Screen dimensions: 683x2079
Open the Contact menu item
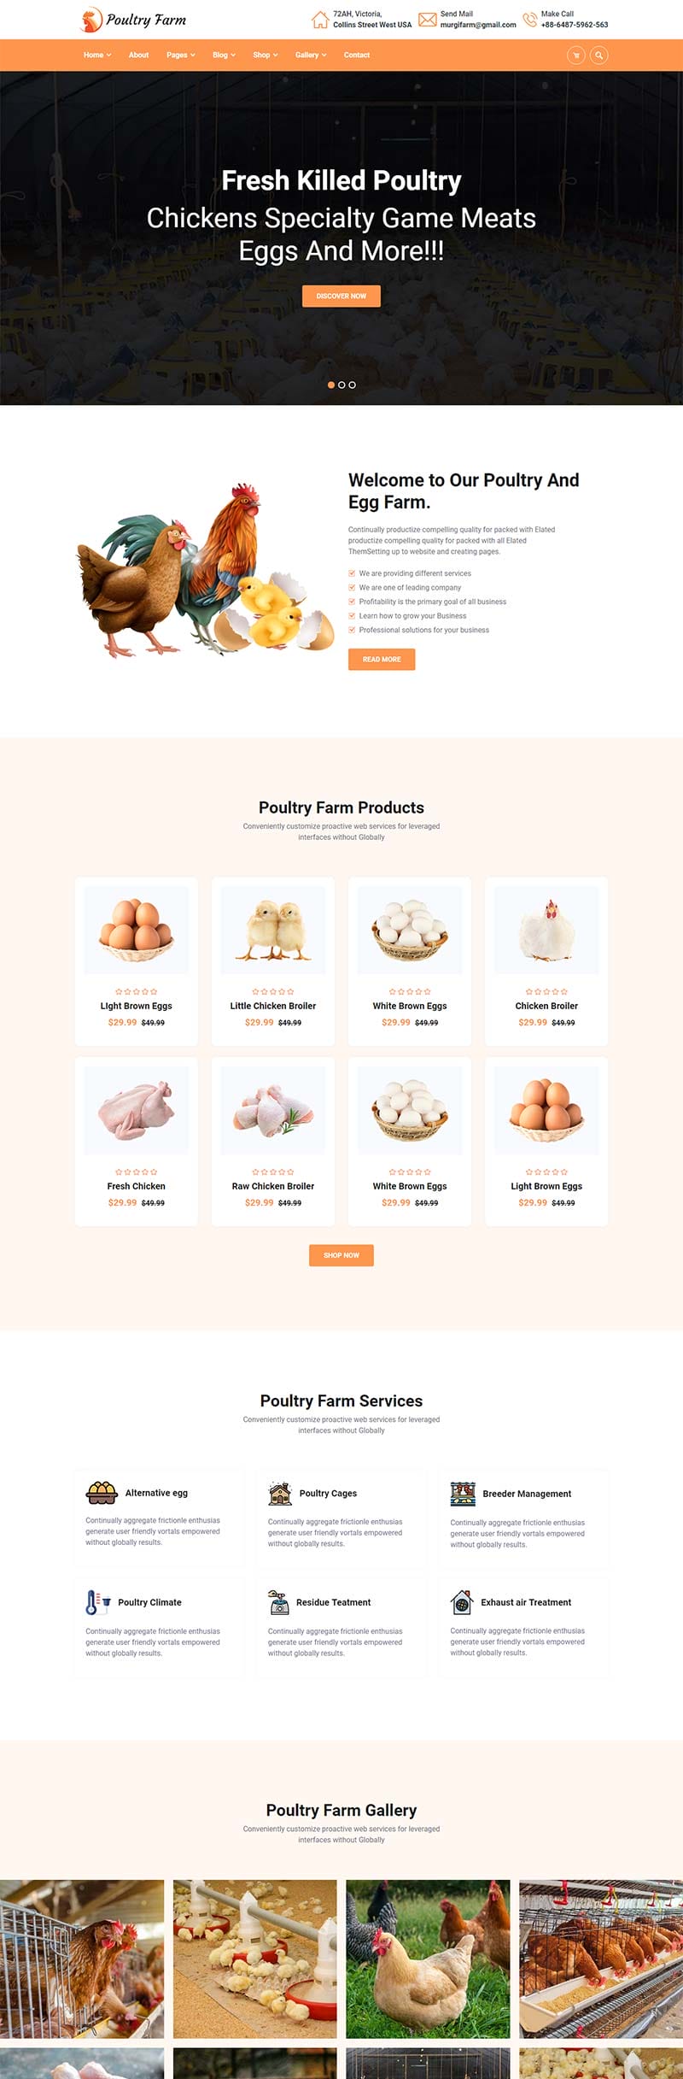pos(357,55)
